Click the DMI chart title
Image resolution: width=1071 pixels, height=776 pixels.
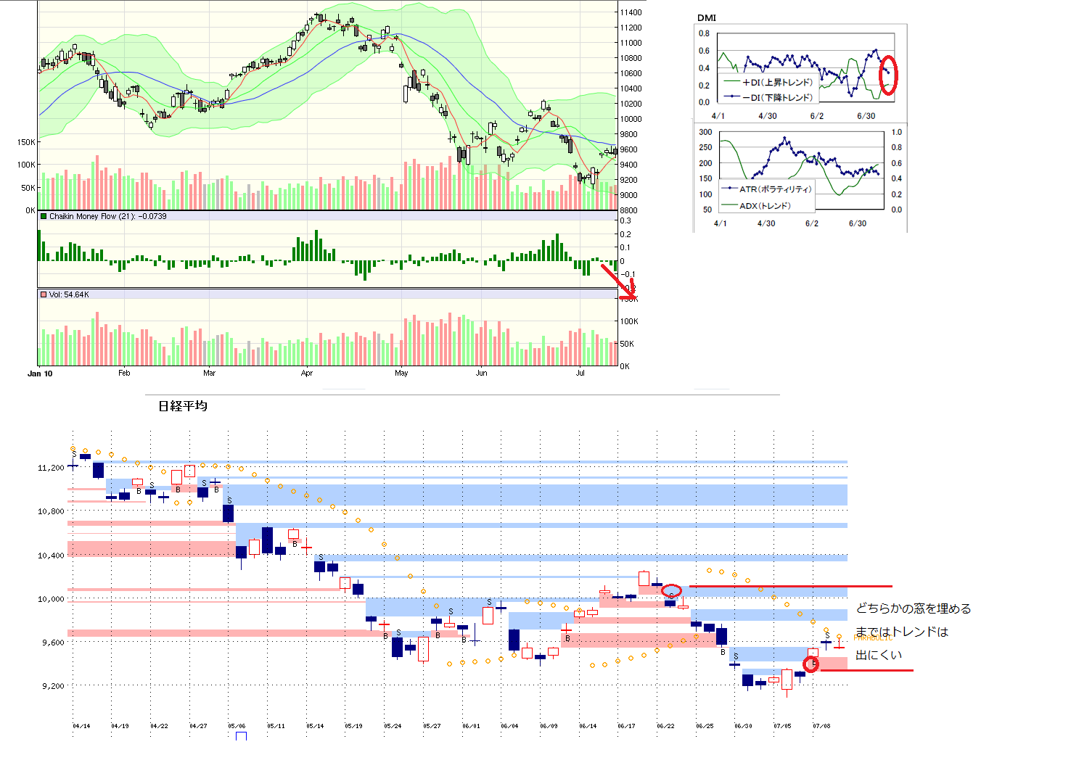coord(707,18)
